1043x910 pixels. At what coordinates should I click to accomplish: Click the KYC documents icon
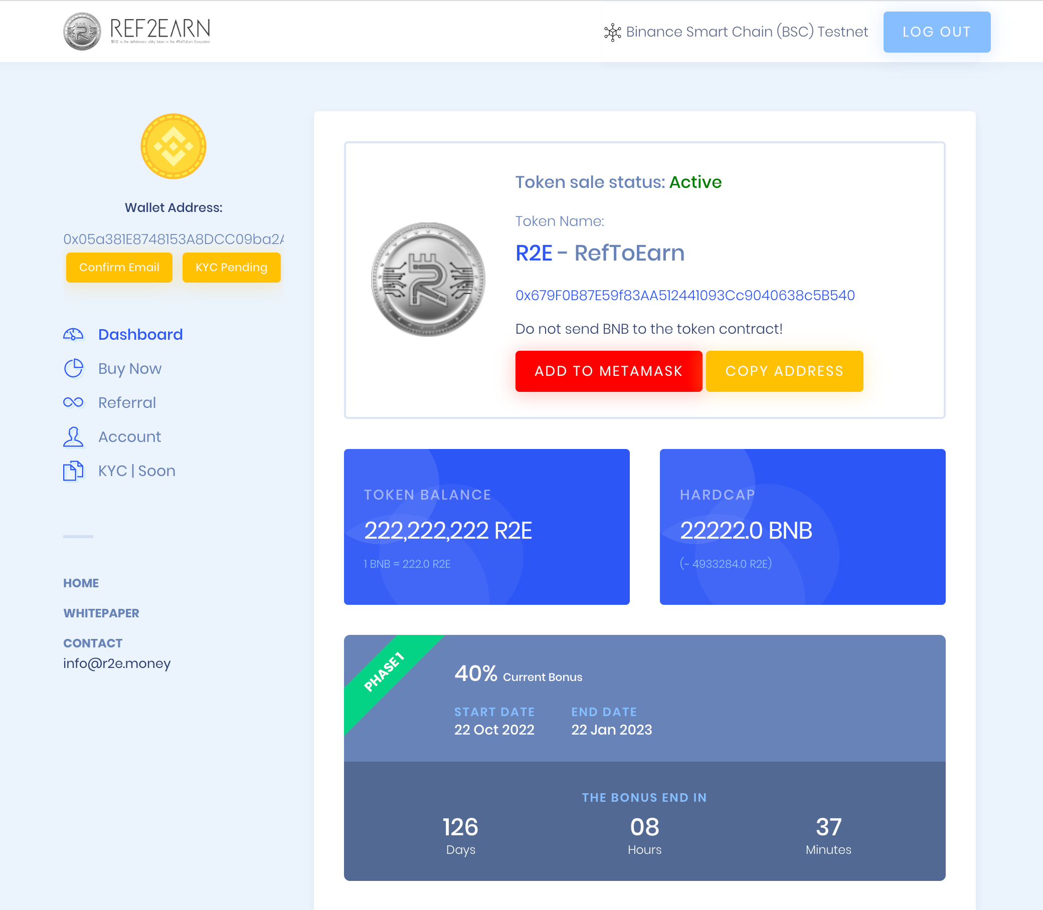point(73,471)
